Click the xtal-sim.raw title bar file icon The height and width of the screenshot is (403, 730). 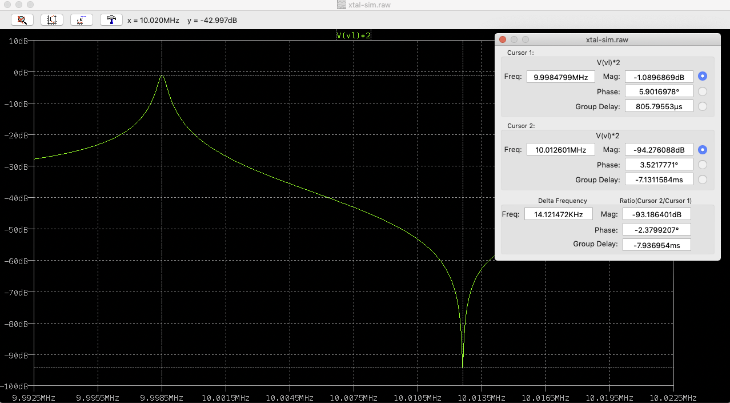(342, 5)
